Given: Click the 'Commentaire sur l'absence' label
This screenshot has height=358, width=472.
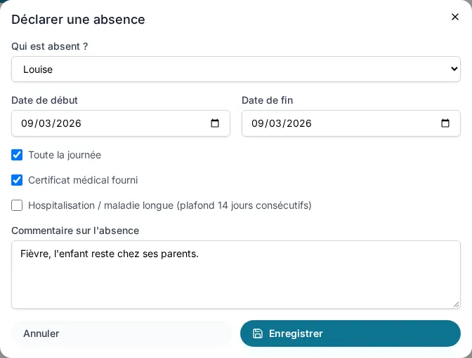Looking at the screenshot, I should pyautogui.click(x=75, y=230).
